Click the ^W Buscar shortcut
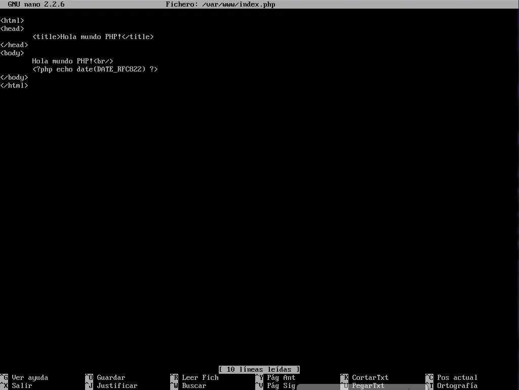519x390 pixels. (x=188, y=385)
